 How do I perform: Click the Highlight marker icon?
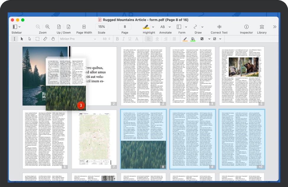(147, 27)
